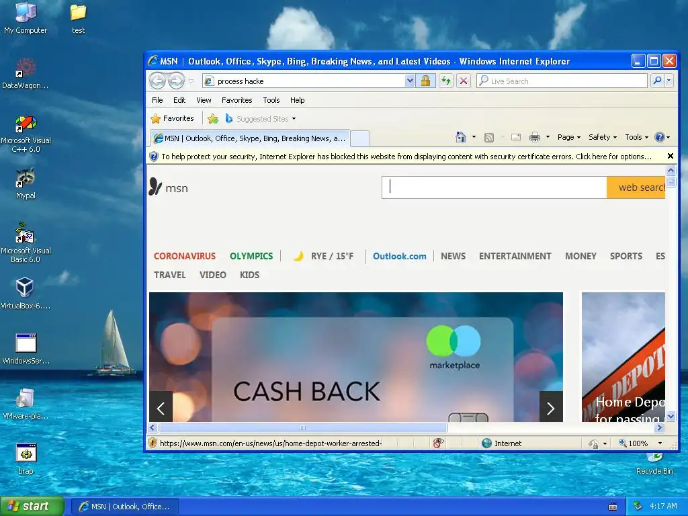Open the File menu

(157, 100)
